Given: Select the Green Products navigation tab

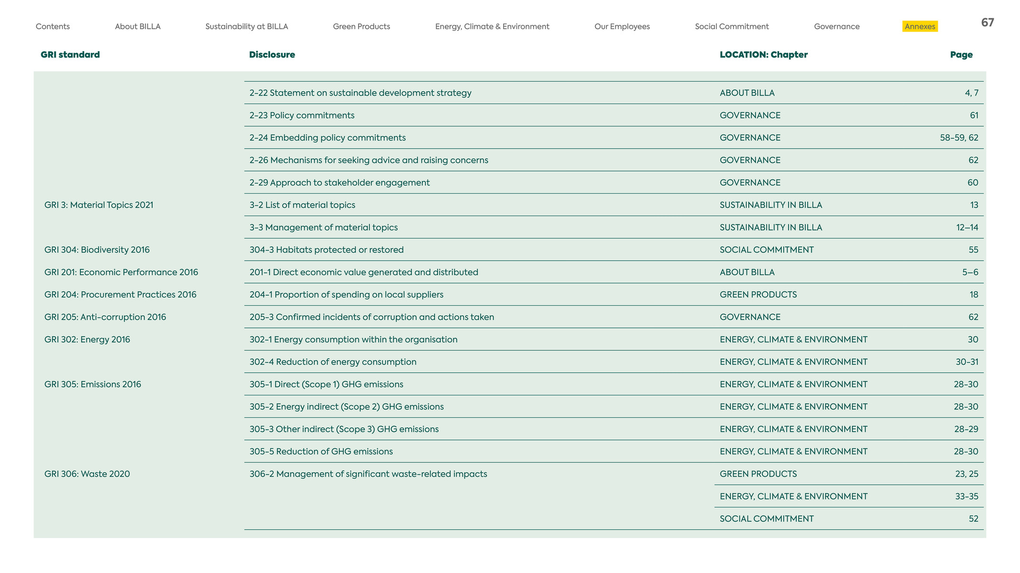Looking at the screenshot, I should [362, 27].
